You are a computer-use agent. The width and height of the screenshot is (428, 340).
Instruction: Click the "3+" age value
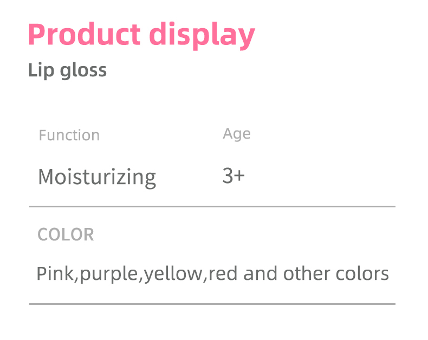tap(234, 175)
